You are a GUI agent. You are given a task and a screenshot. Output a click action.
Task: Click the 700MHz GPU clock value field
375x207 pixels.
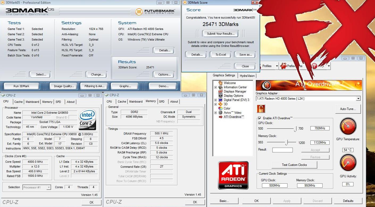[320, 128]
